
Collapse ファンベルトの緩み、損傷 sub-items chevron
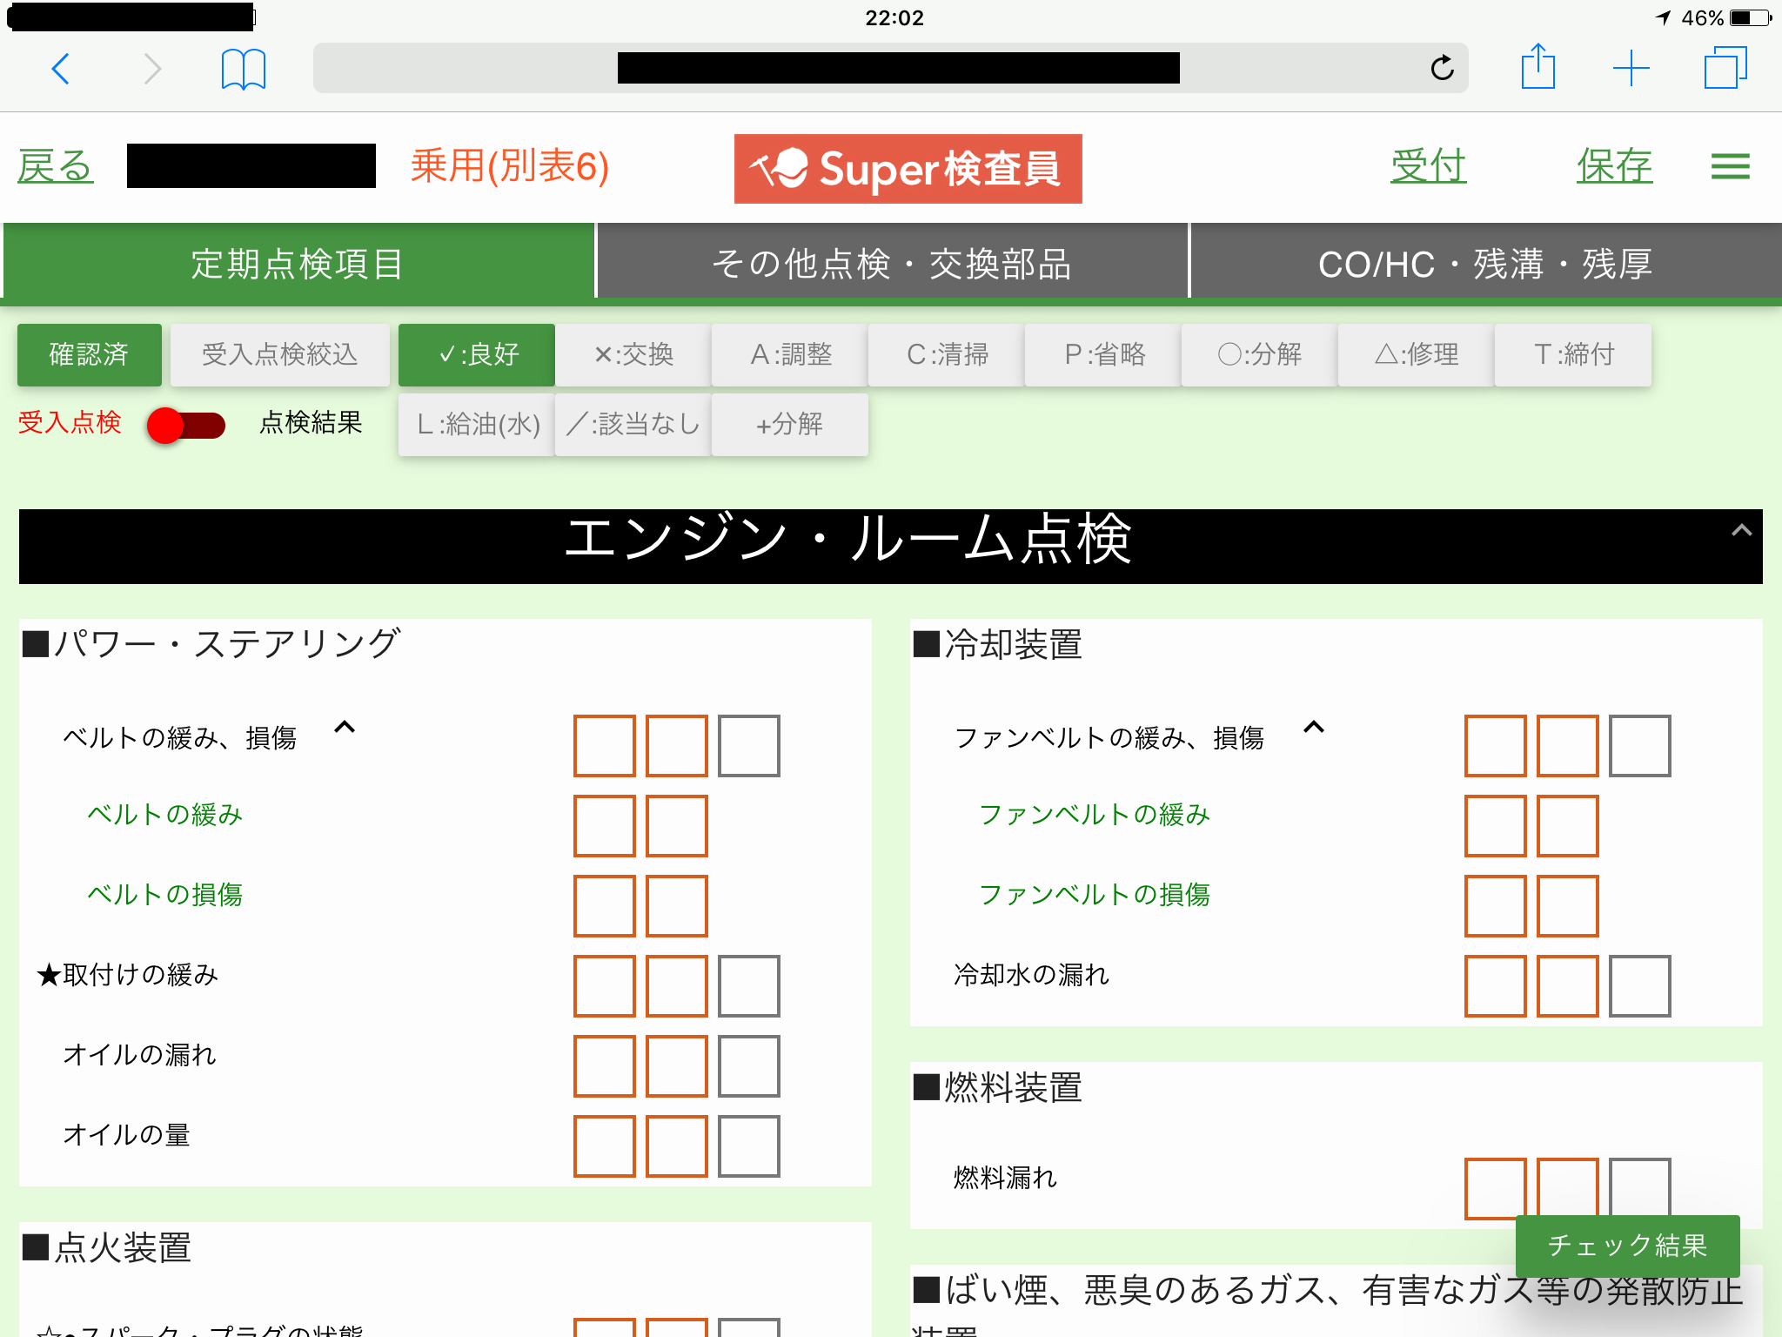coord(1314,727)
